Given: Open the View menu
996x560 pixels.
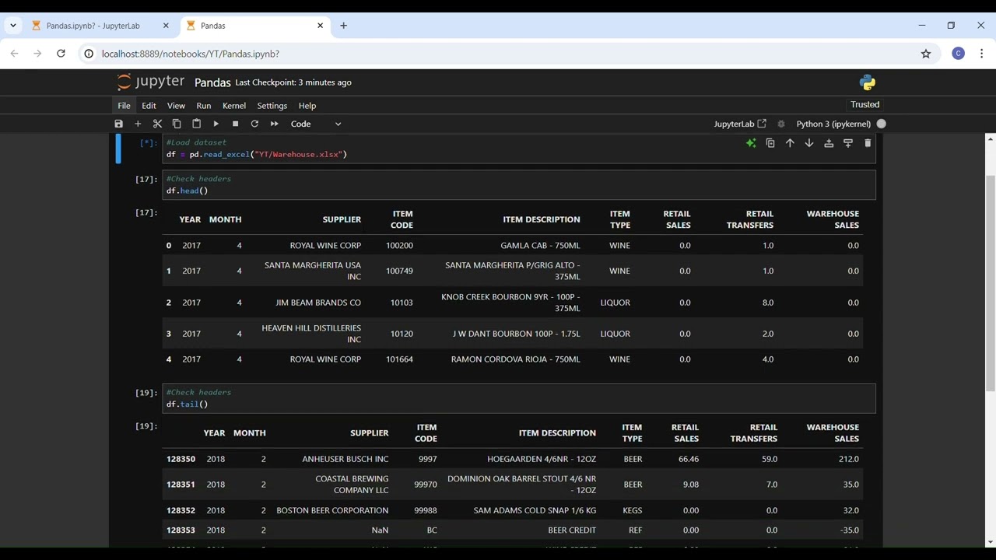Looking at the screenshot, I should (176, 106).
